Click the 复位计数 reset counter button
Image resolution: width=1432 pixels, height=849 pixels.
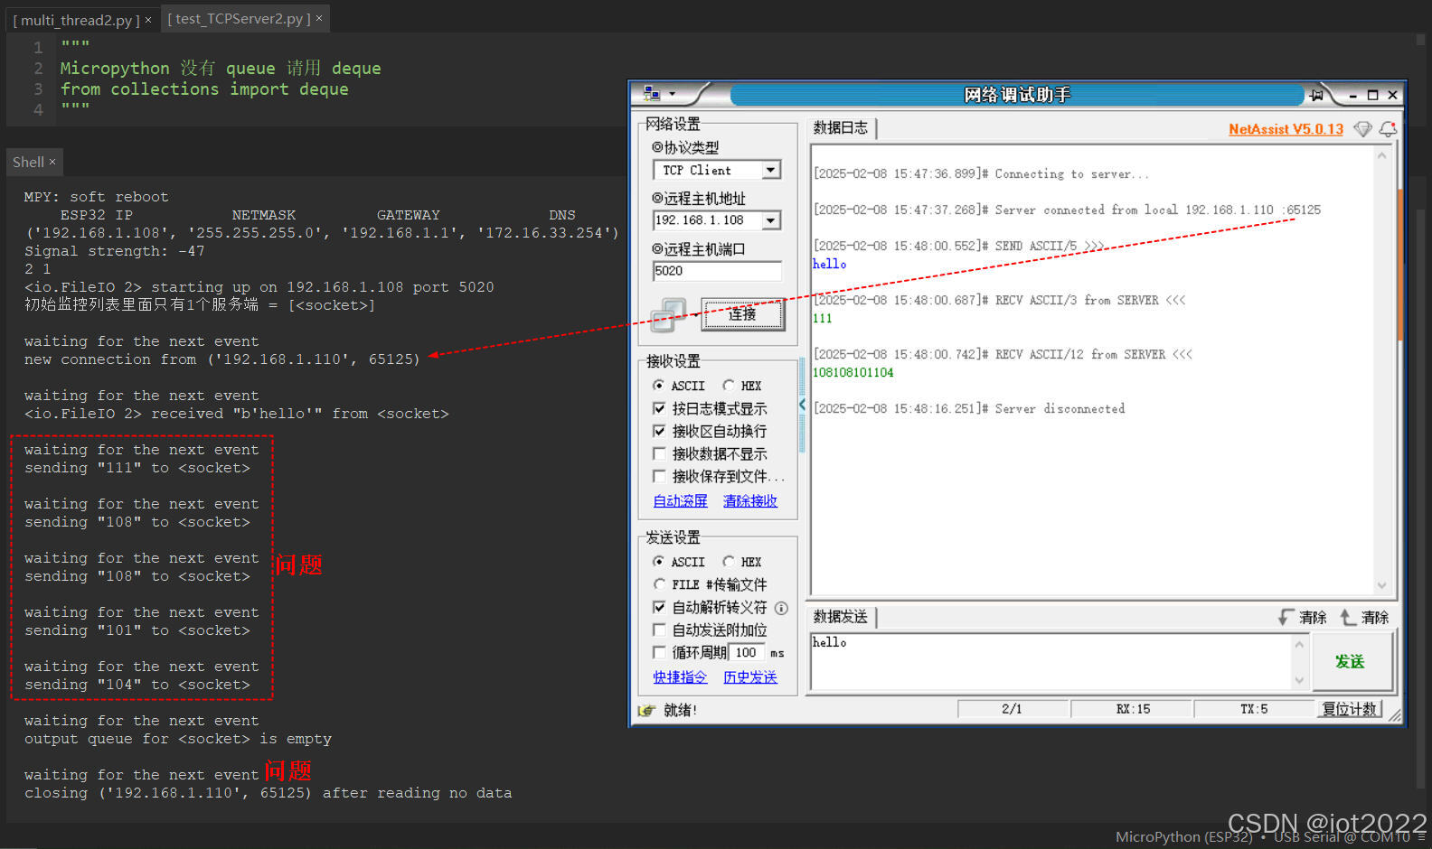click(x=1350, y=709)
